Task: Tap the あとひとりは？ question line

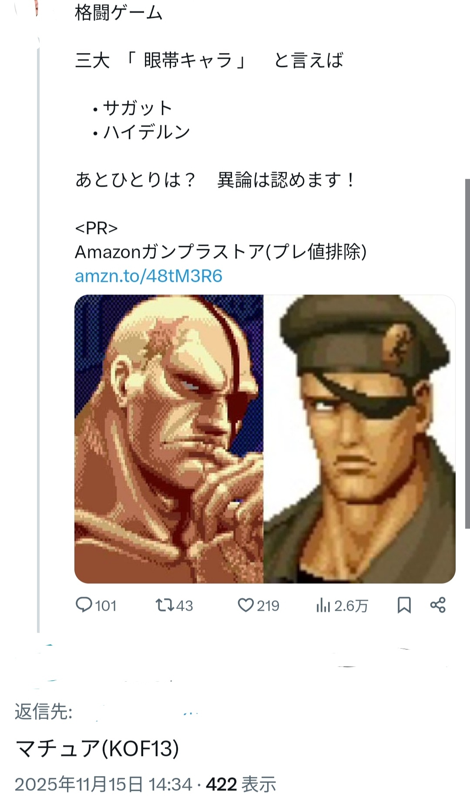Action: pyautogui.click(x=136, y=180)
